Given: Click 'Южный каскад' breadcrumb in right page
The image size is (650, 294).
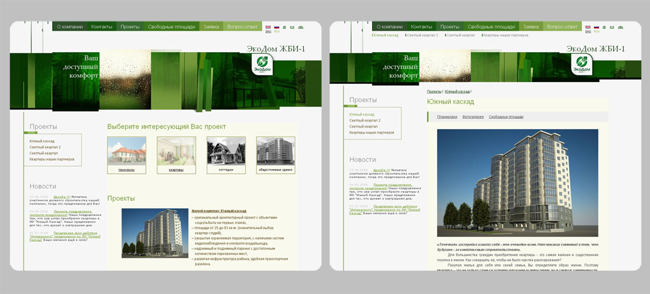Looking at the screenshot, I should (457, 91).
